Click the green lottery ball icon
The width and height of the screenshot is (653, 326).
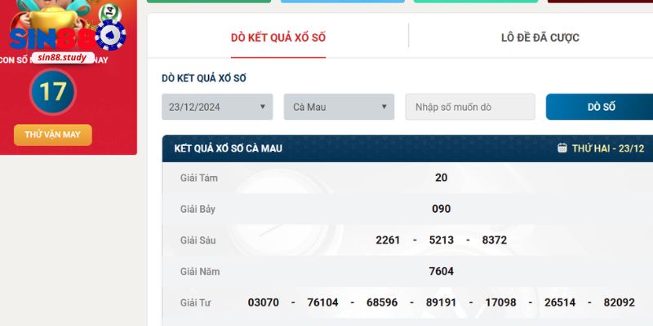pos(109,11)
